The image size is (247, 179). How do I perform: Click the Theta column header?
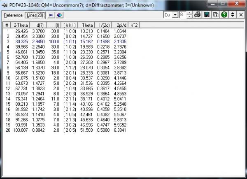tap(86, 25)
